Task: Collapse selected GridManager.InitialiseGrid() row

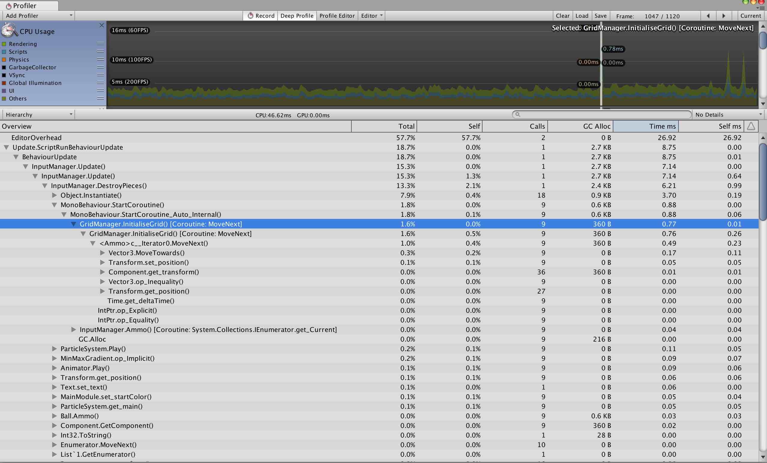Action: pos(74,224)
